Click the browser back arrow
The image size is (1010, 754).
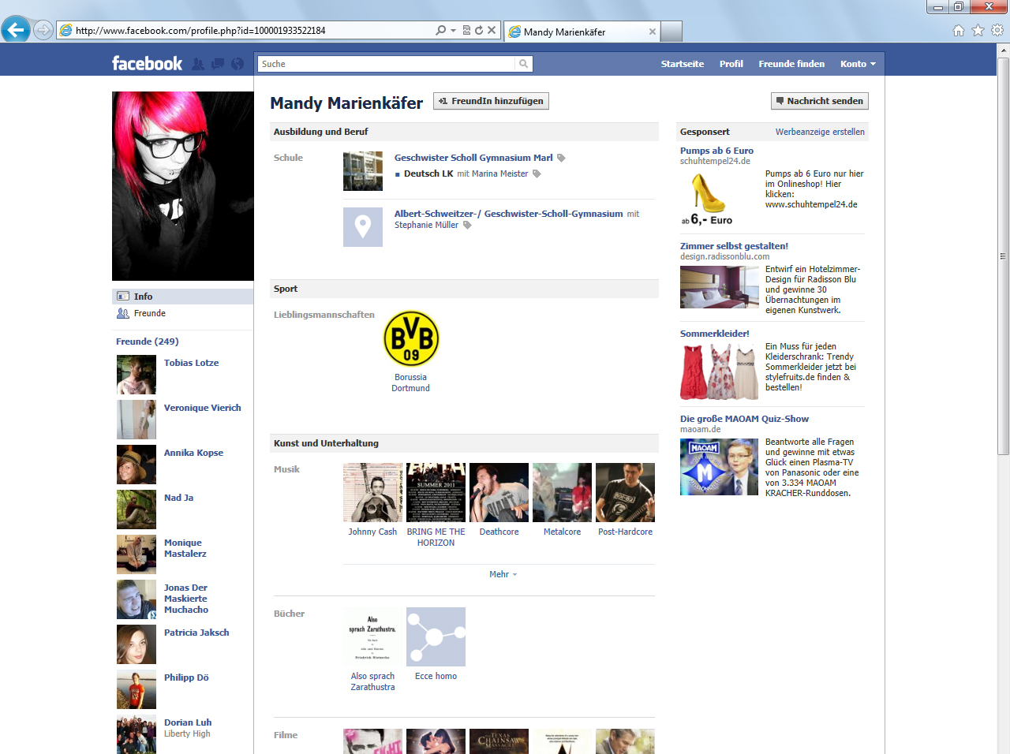tap(15, 31)
